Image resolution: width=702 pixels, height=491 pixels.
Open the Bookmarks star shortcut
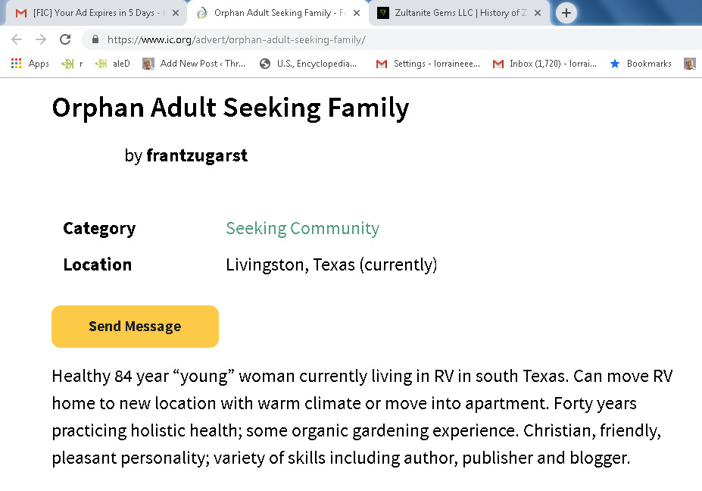[641, 64]
